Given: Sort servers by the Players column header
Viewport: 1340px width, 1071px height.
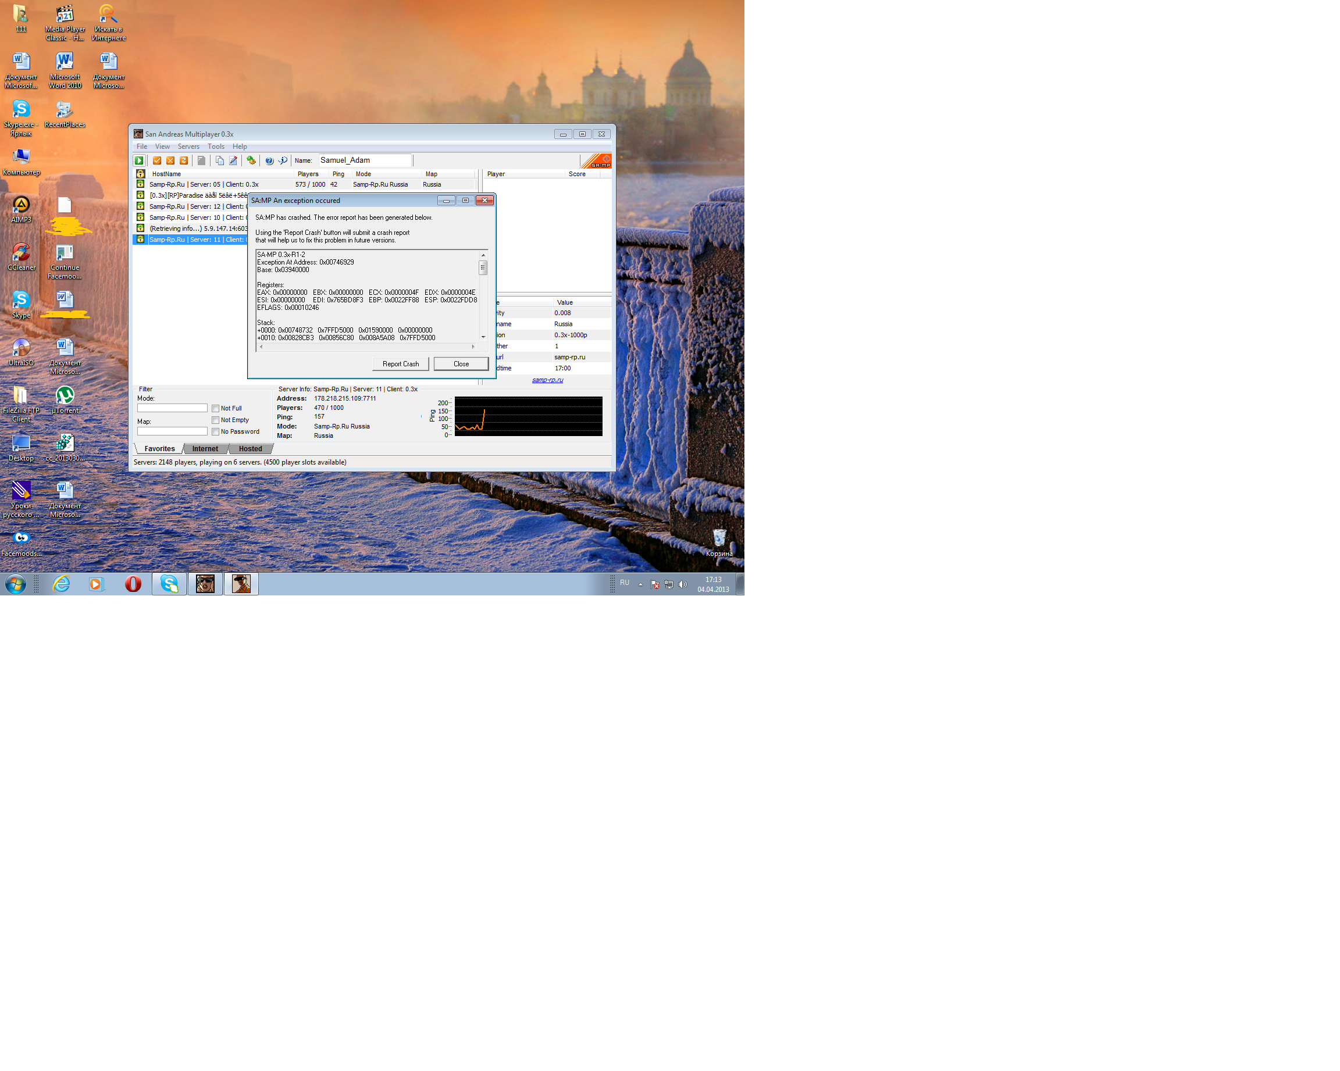Looking at the screenshot, I should tap(311, 174).
